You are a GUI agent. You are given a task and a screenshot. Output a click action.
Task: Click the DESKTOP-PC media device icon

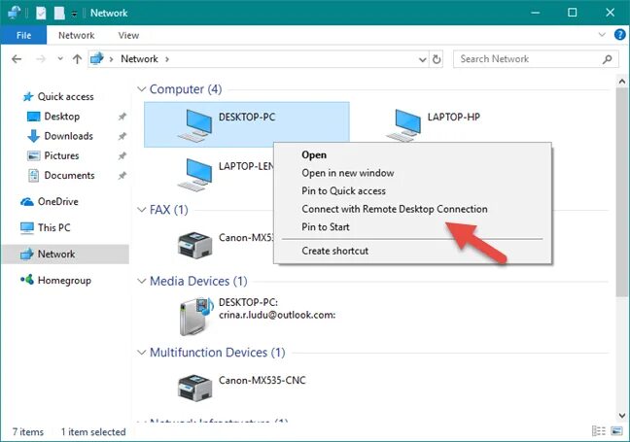pos(195,317)
